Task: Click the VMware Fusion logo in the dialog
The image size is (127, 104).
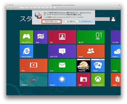Action: 38,15
